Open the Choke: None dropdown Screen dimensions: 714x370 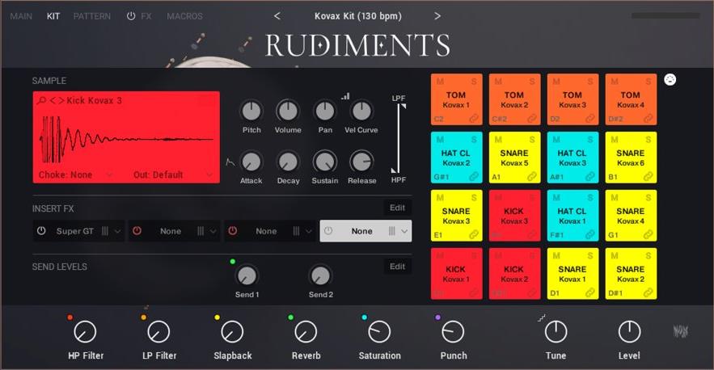coord(74,174)
